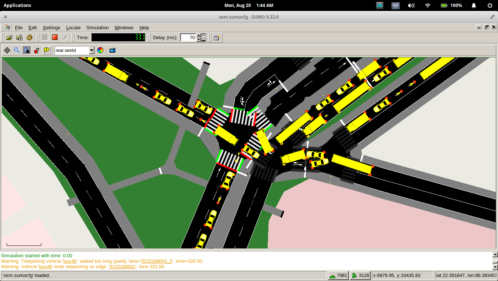Toggle the recenter view control
Screen dimensions: 498x281
(x=7, y=50)
